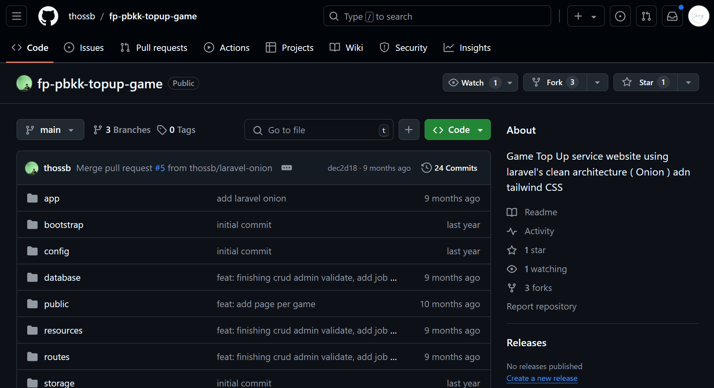Image resolution: width=714 pixels, height=388 pixels.
Task: Click the eye icon next to 1 watching
Action: (512, 269)
